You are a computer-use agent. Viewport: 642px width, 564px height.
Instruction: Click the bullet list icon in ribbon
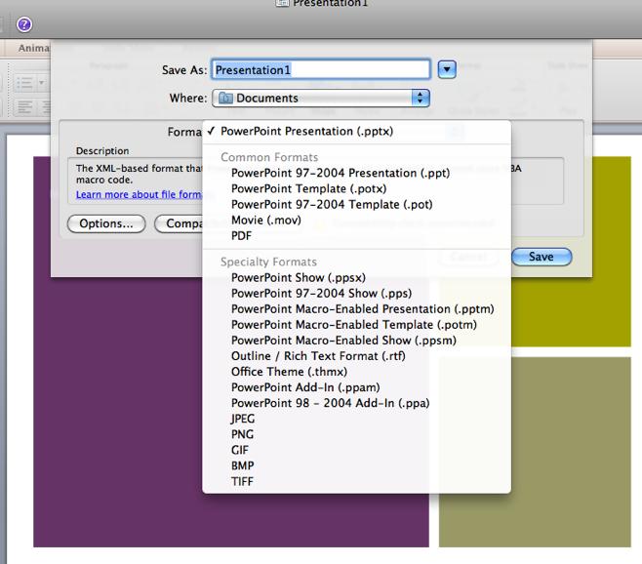[x=24, y=83]
